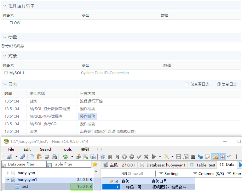242x191 pixels.
Task: Click the post changes checkmark icon
Action: coord(139,157)
